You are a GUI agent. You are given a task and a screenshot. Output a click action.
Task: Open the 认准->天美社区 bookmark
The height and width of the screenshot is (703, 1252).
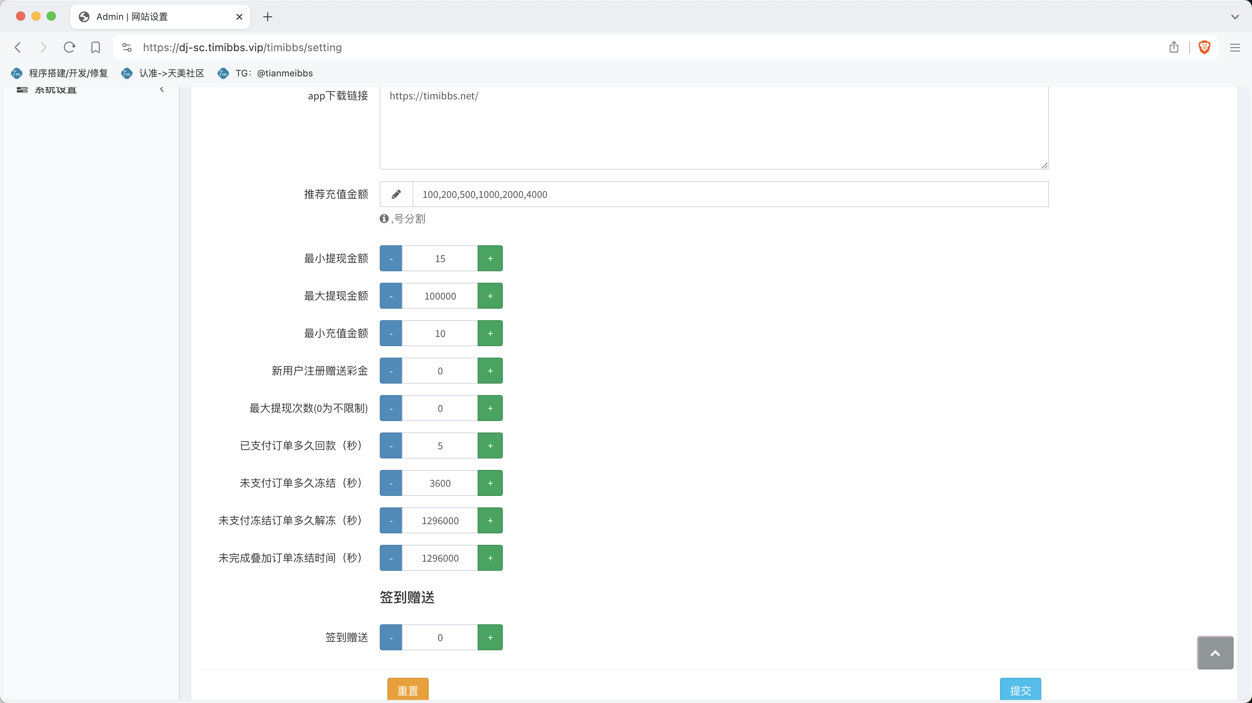[x=163, y=73]
